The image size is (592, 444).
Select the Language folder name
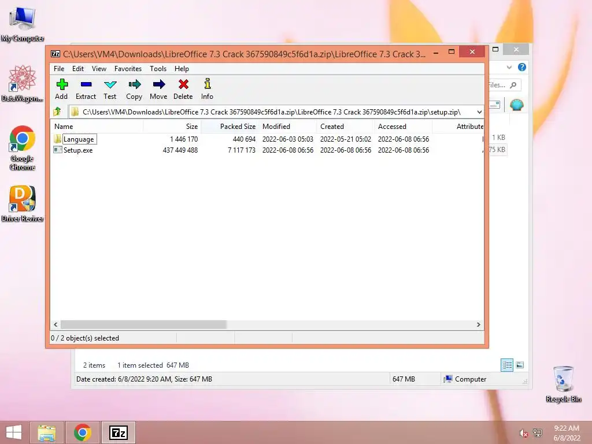(x=79, y=139)
